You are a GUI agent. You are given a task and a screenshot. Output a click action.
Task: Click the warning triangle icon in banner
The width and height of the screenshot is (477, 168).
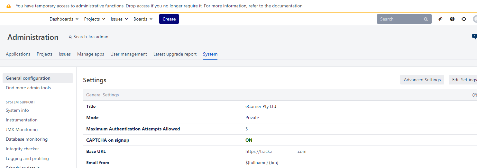(9, 6)
